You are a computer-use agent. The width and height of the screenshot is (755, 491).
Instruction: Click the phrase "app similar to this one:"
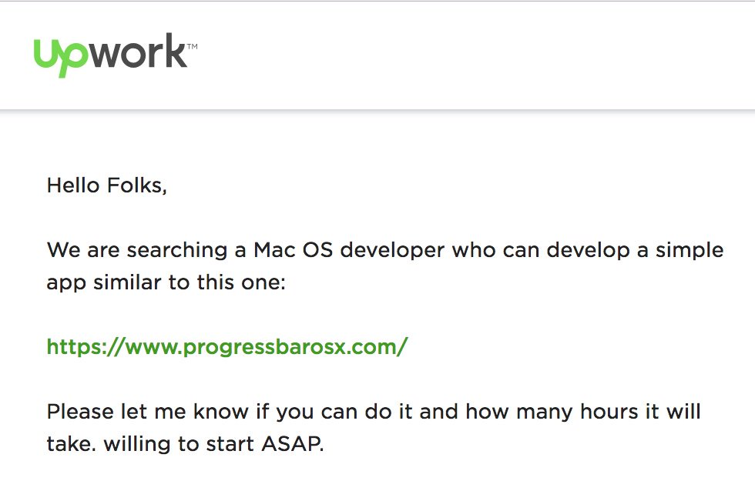tap(166, 282)
